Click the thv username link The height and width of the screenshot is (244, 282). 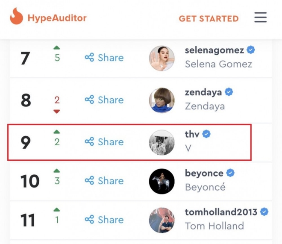192,134
